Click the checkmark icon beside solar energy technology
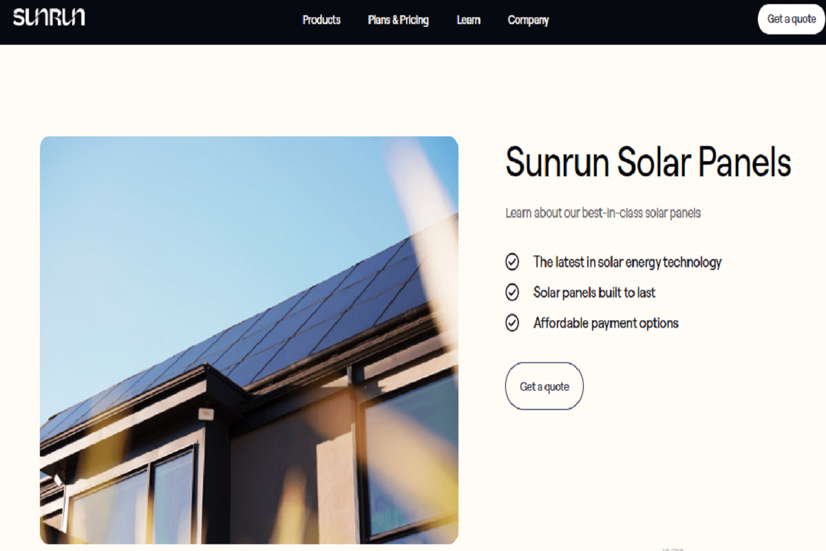This screenshot has width=826, height=551. 512,262
